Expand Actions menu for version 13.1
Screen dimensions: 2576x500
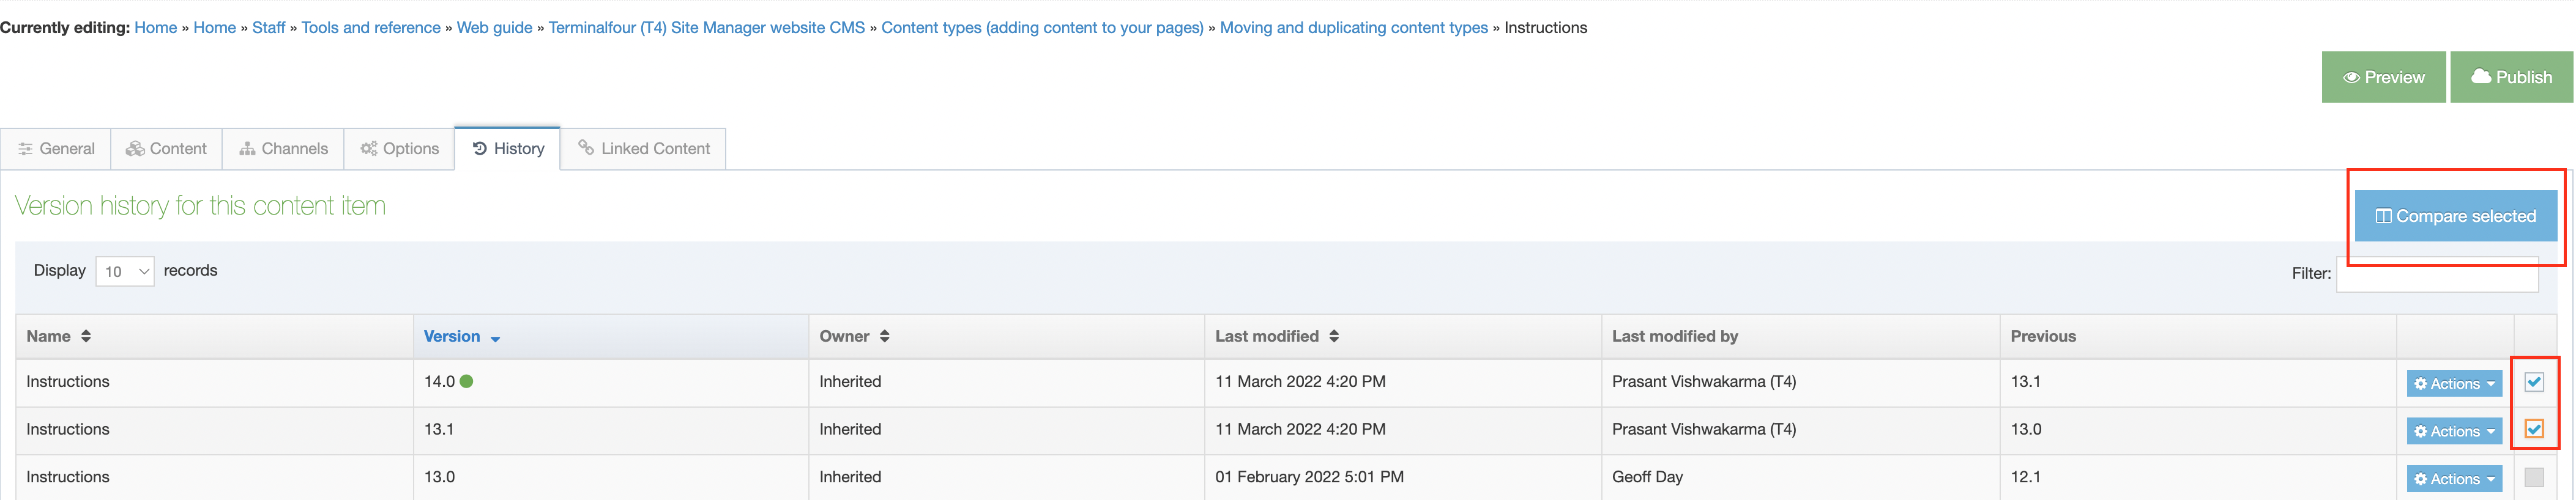2453,432
